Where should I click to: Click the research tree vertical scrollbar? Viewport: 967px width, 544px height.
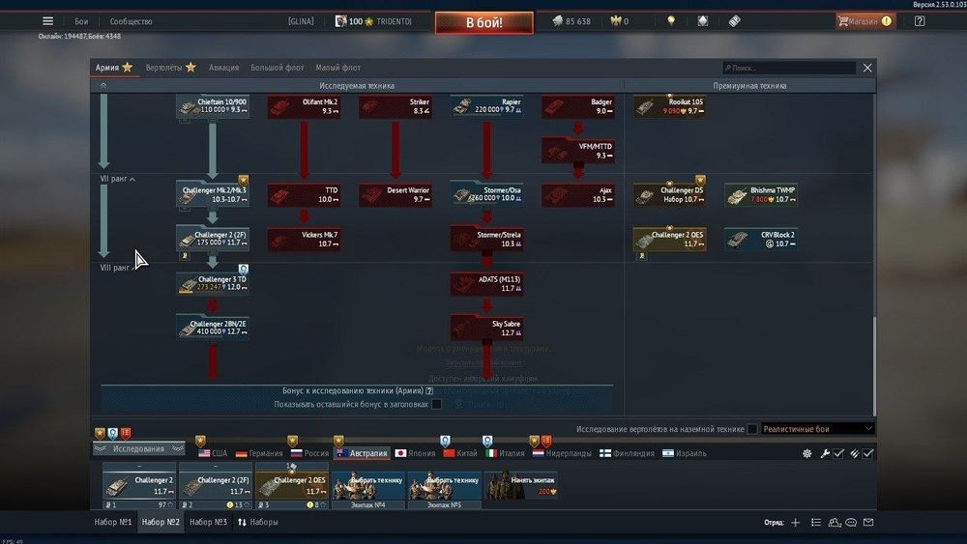tap(874, 366)
